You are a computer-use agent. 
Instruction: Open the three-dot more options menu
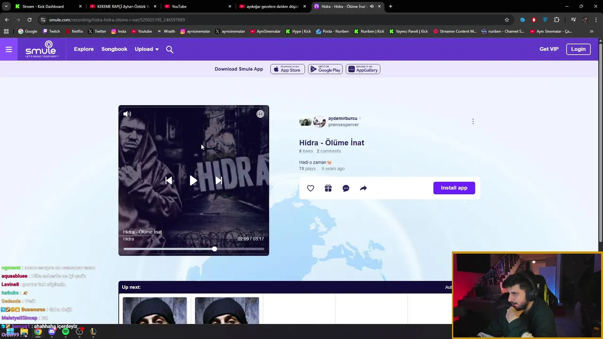point(473,121)
